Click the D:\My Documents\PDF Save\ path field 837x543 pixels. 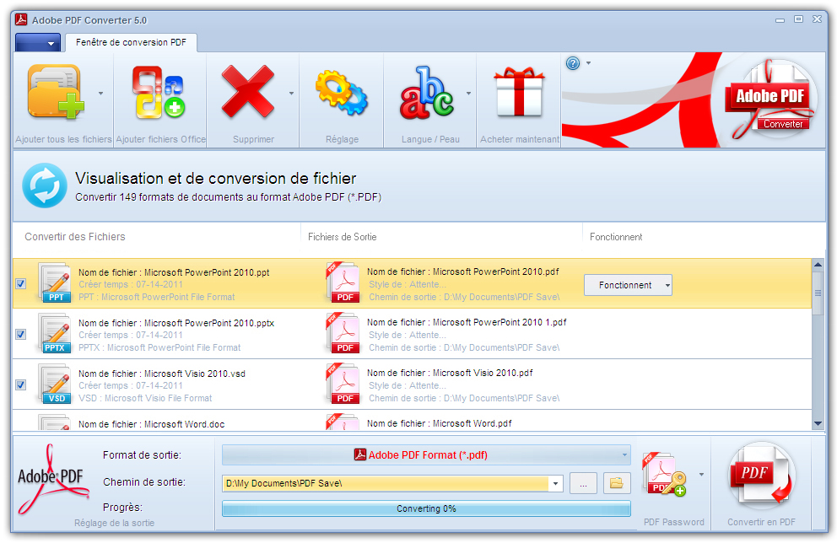coord(385,484)
